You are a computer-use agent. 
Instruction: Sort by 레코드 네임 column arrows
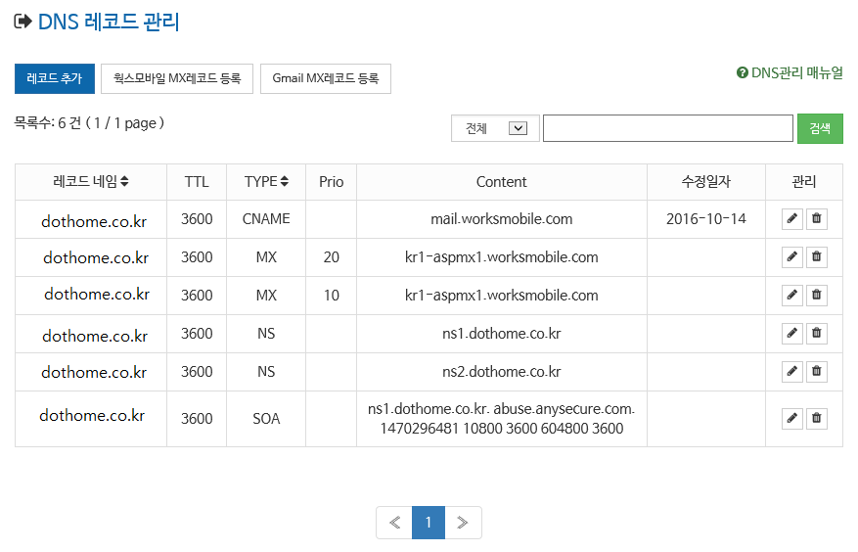click(124, 181)
